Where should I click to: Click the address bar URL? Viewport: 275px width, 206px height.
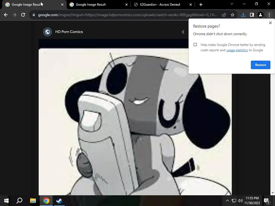tap(128, 15)
